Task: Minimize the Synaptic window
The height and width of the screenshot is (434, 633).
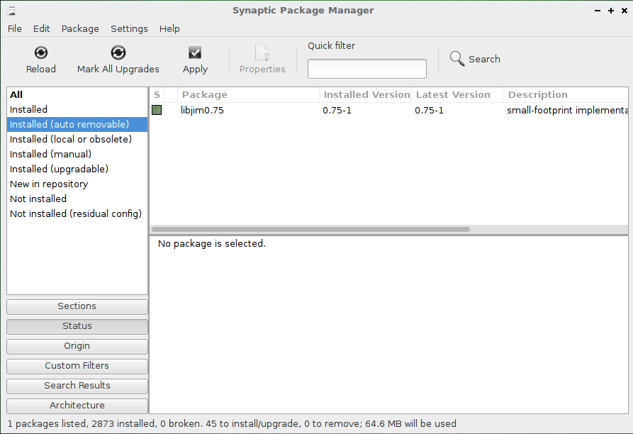Action: tap(598, 11)
